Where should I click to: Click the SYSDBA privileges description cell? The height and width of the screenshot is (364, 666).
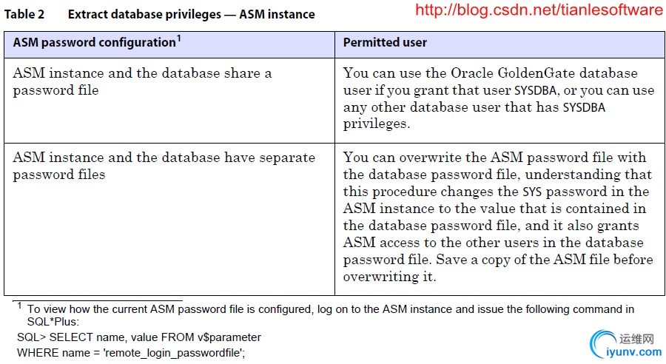coord(499,100)
